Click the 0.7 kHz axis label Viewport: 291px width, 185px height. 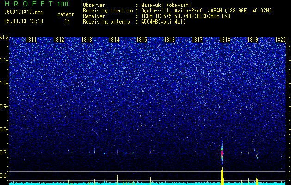[4, 153]
